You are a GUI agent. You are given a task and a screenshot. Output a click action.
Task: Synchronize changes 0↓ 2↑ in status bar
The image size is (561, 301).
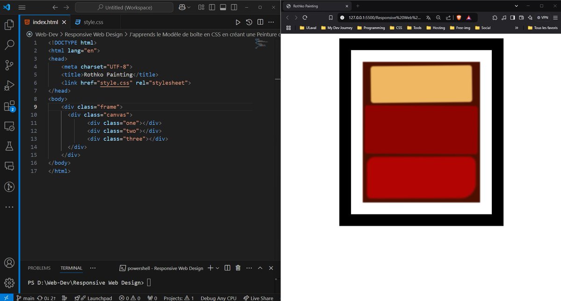point(47,298)
